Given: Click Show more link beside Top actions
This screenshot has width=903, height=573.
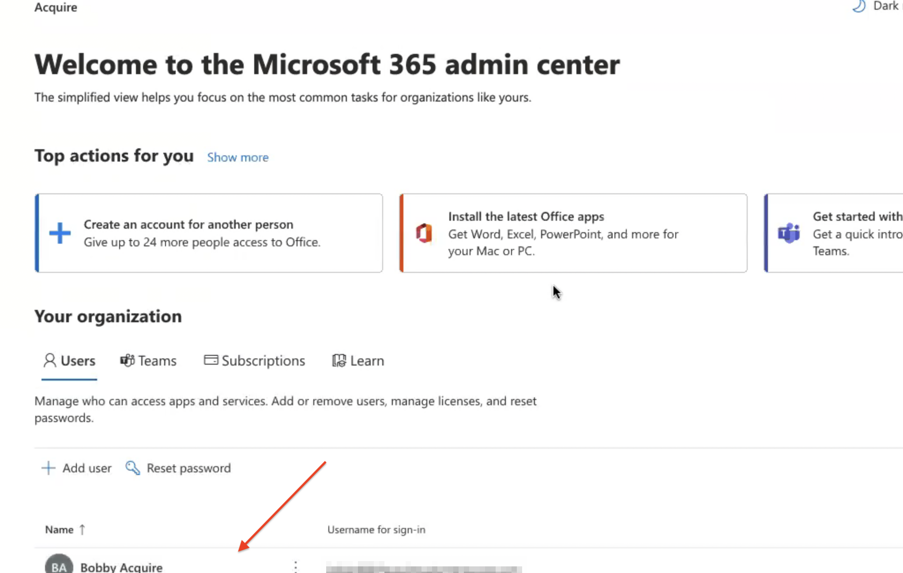Looking at the screenshot, I should point(238,157).
